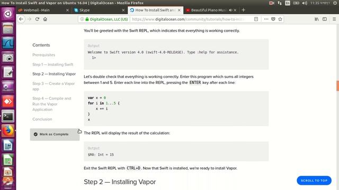This screenshot has height=190, width=339.
Task: Go back with the back arrow
Action: (21, 19)
